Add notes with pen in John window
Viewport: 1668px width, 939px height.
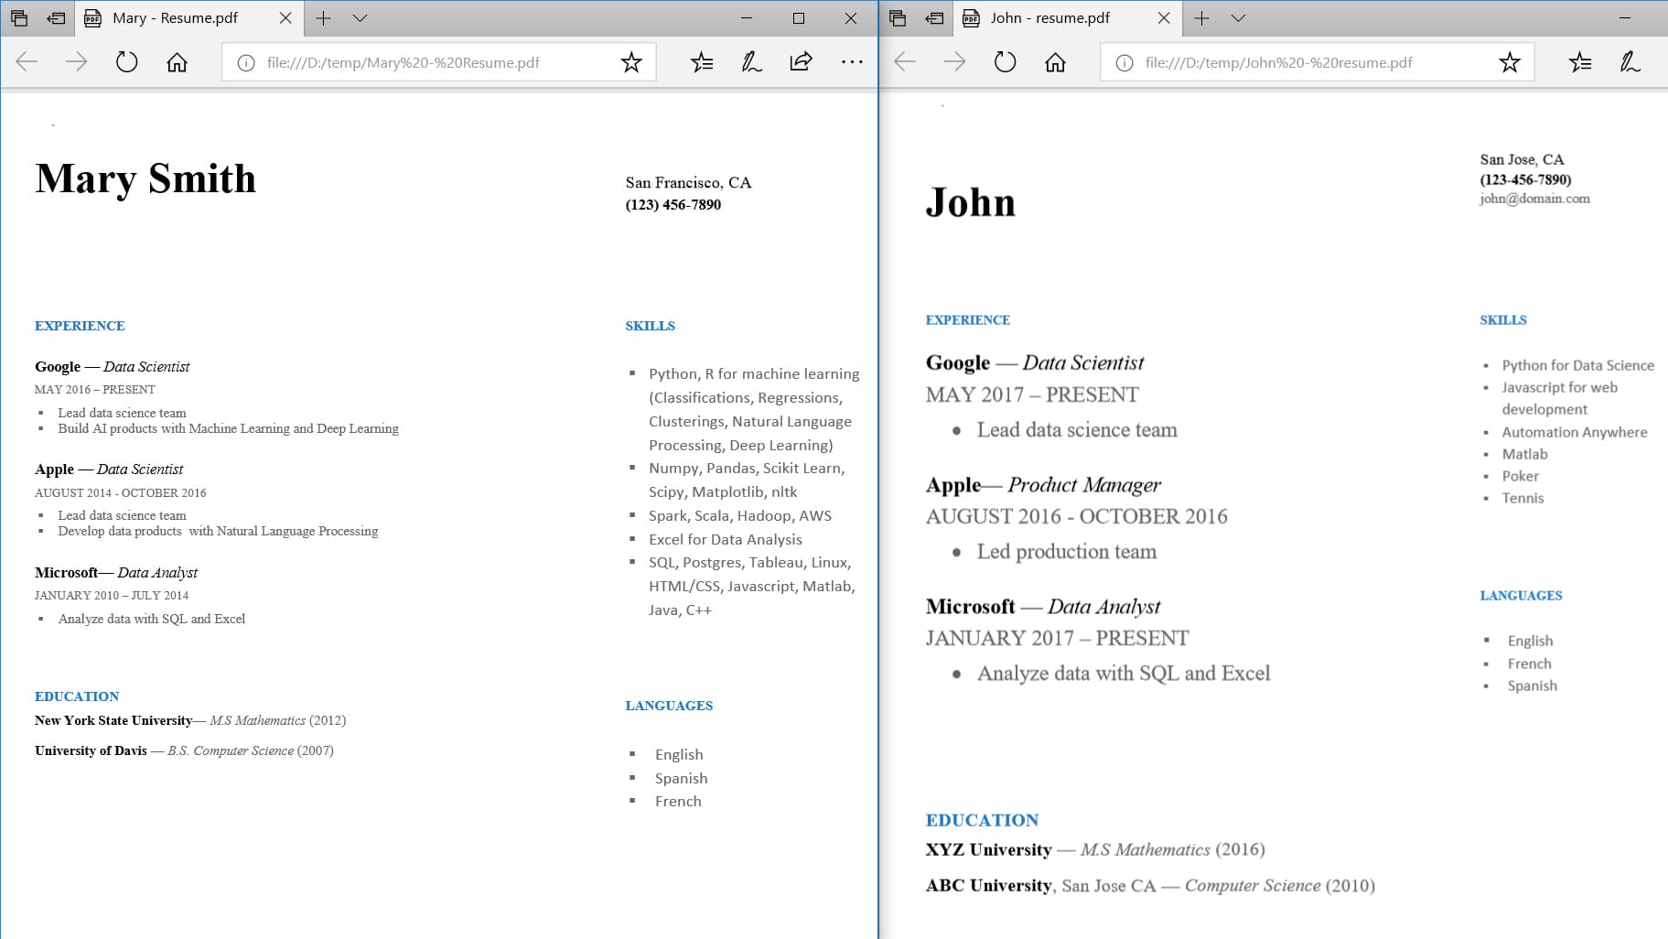click(1630, 62)
